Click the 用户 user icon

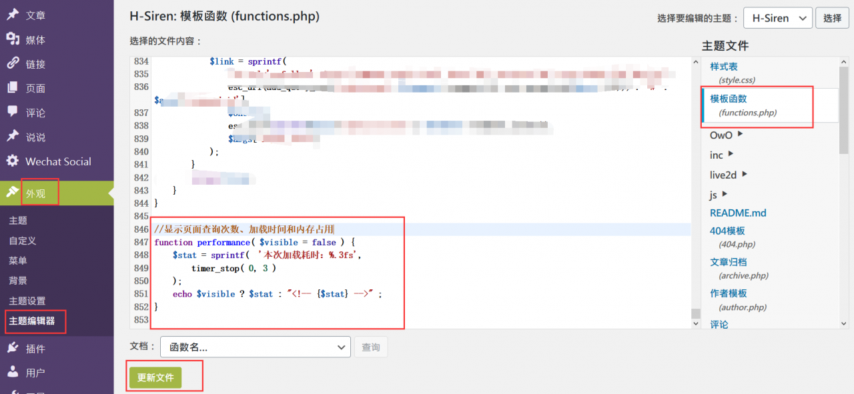coord(12,373)
